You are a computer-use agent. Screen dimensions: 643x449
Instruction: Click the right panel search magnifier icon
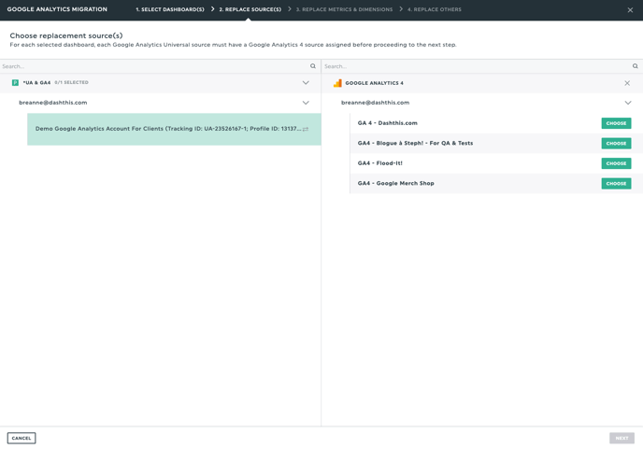pyautogui.click(x=636, y=66)
